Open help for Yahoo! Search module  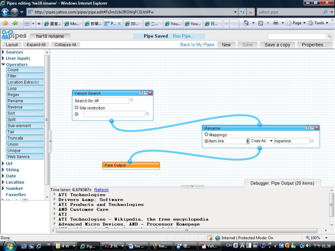(141, 93)
